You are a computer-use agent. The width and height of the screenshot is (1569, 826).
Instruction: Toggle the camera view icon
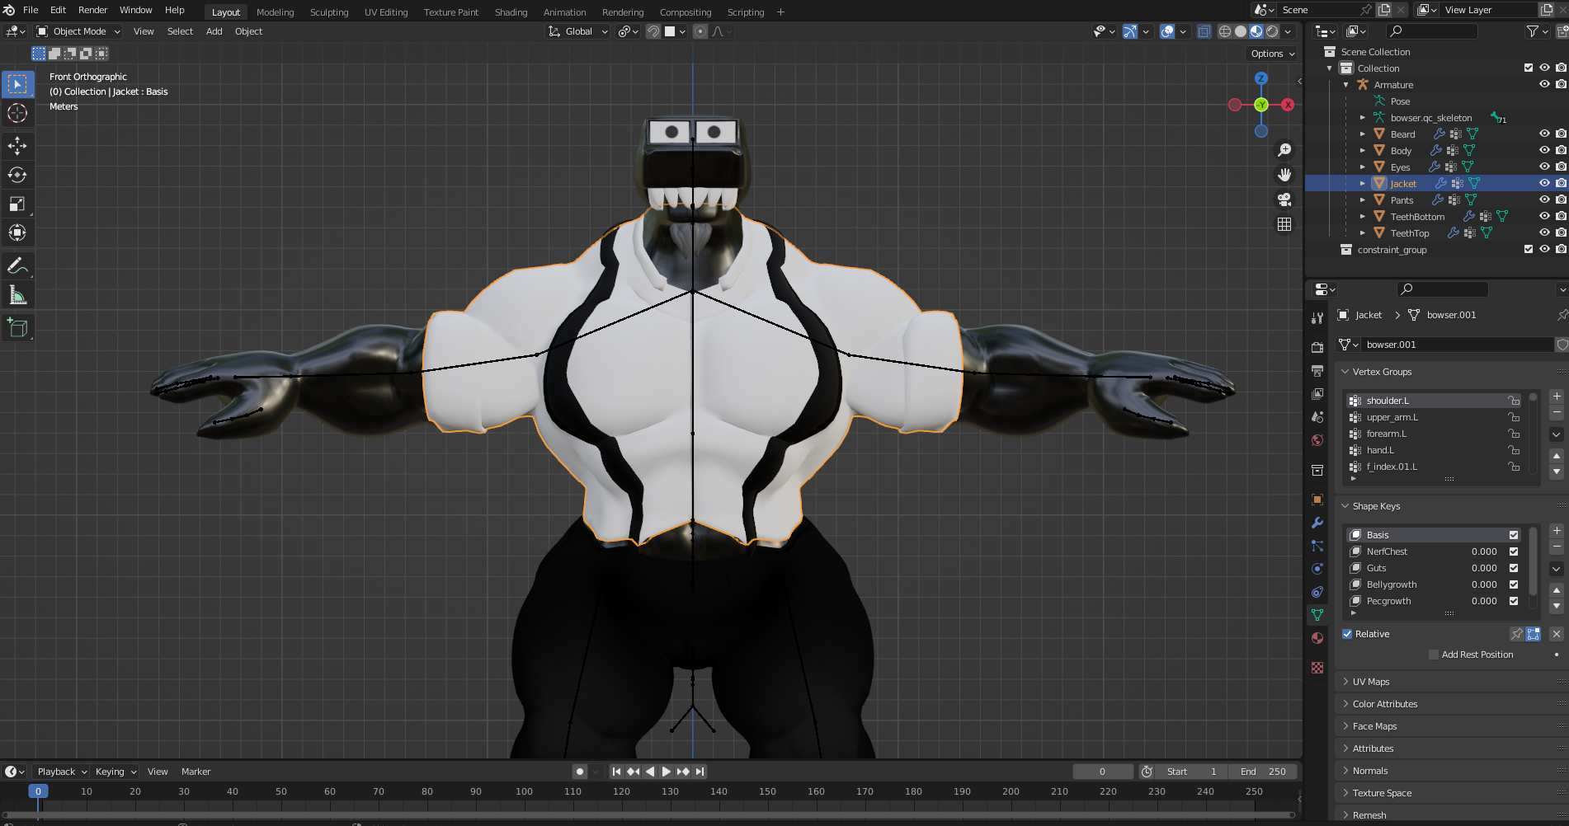click(1284, 199)
